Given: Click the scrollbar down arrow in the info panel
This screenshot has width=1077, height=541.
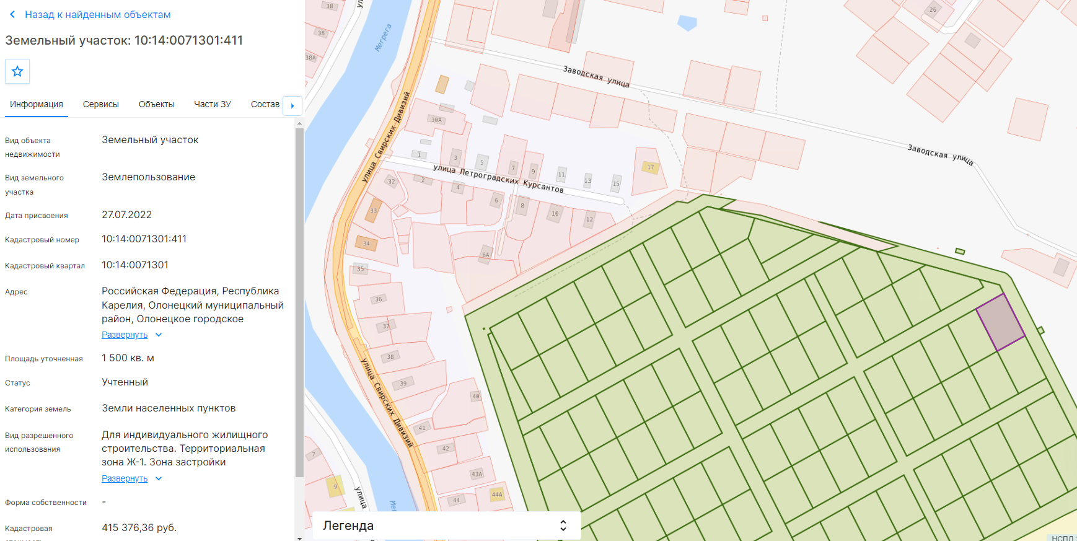Looking at the screenshot, I should (299, 538).
